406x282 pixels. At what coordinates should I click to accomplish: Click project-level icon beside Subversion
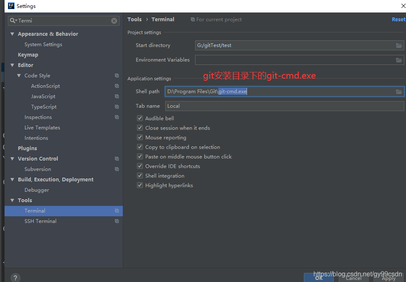pos(117,169)
